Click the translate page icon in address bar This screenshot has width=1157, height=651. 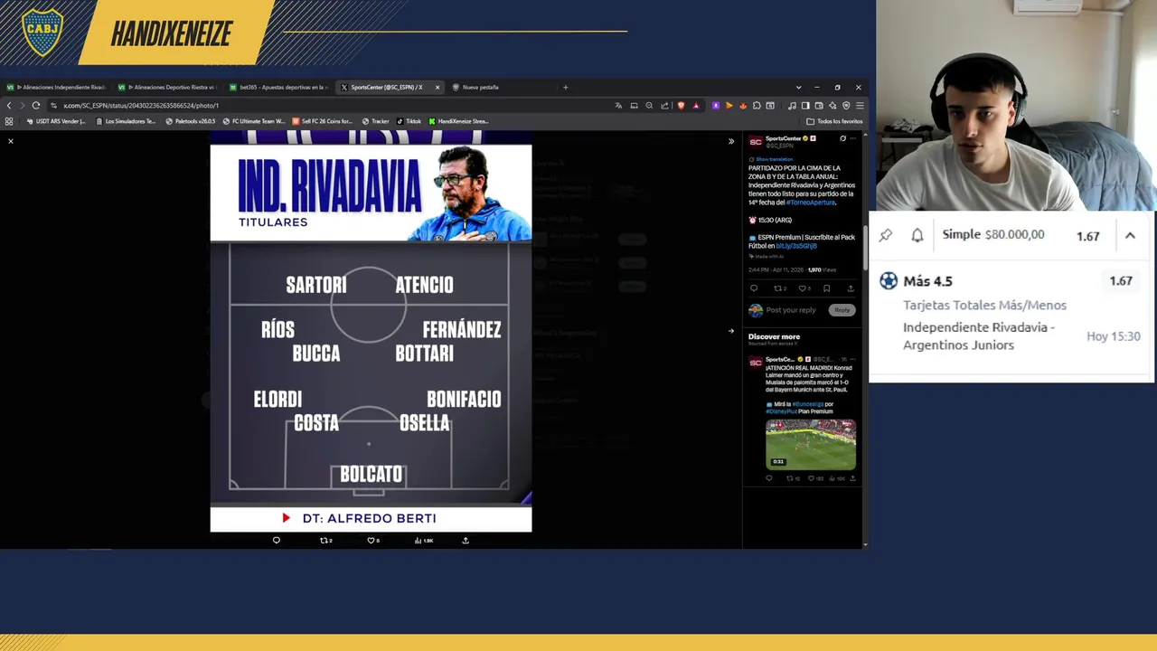tap(619, 106)
